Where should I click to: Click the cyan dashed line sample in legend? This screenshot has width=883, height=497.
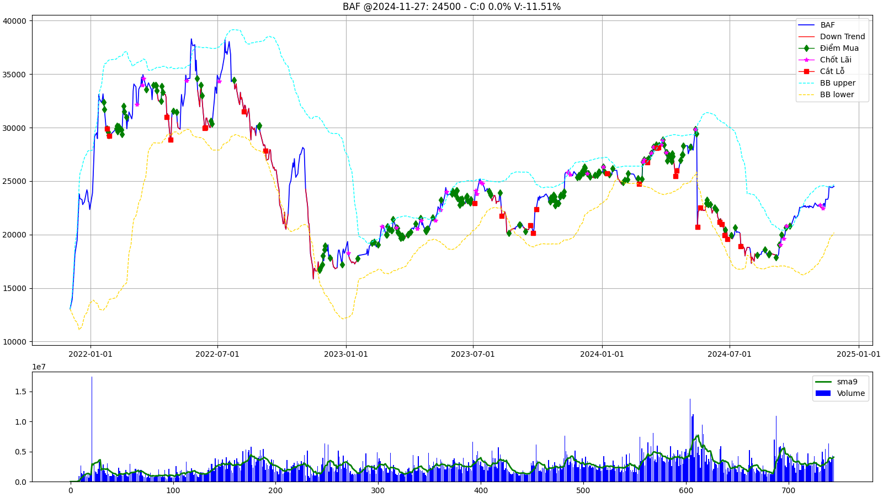click(806, 83)
